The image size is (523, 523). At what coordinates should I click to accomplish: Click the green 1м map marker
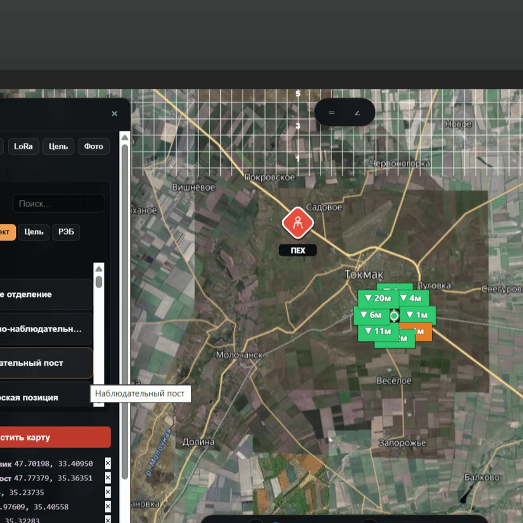coord(418,315)
